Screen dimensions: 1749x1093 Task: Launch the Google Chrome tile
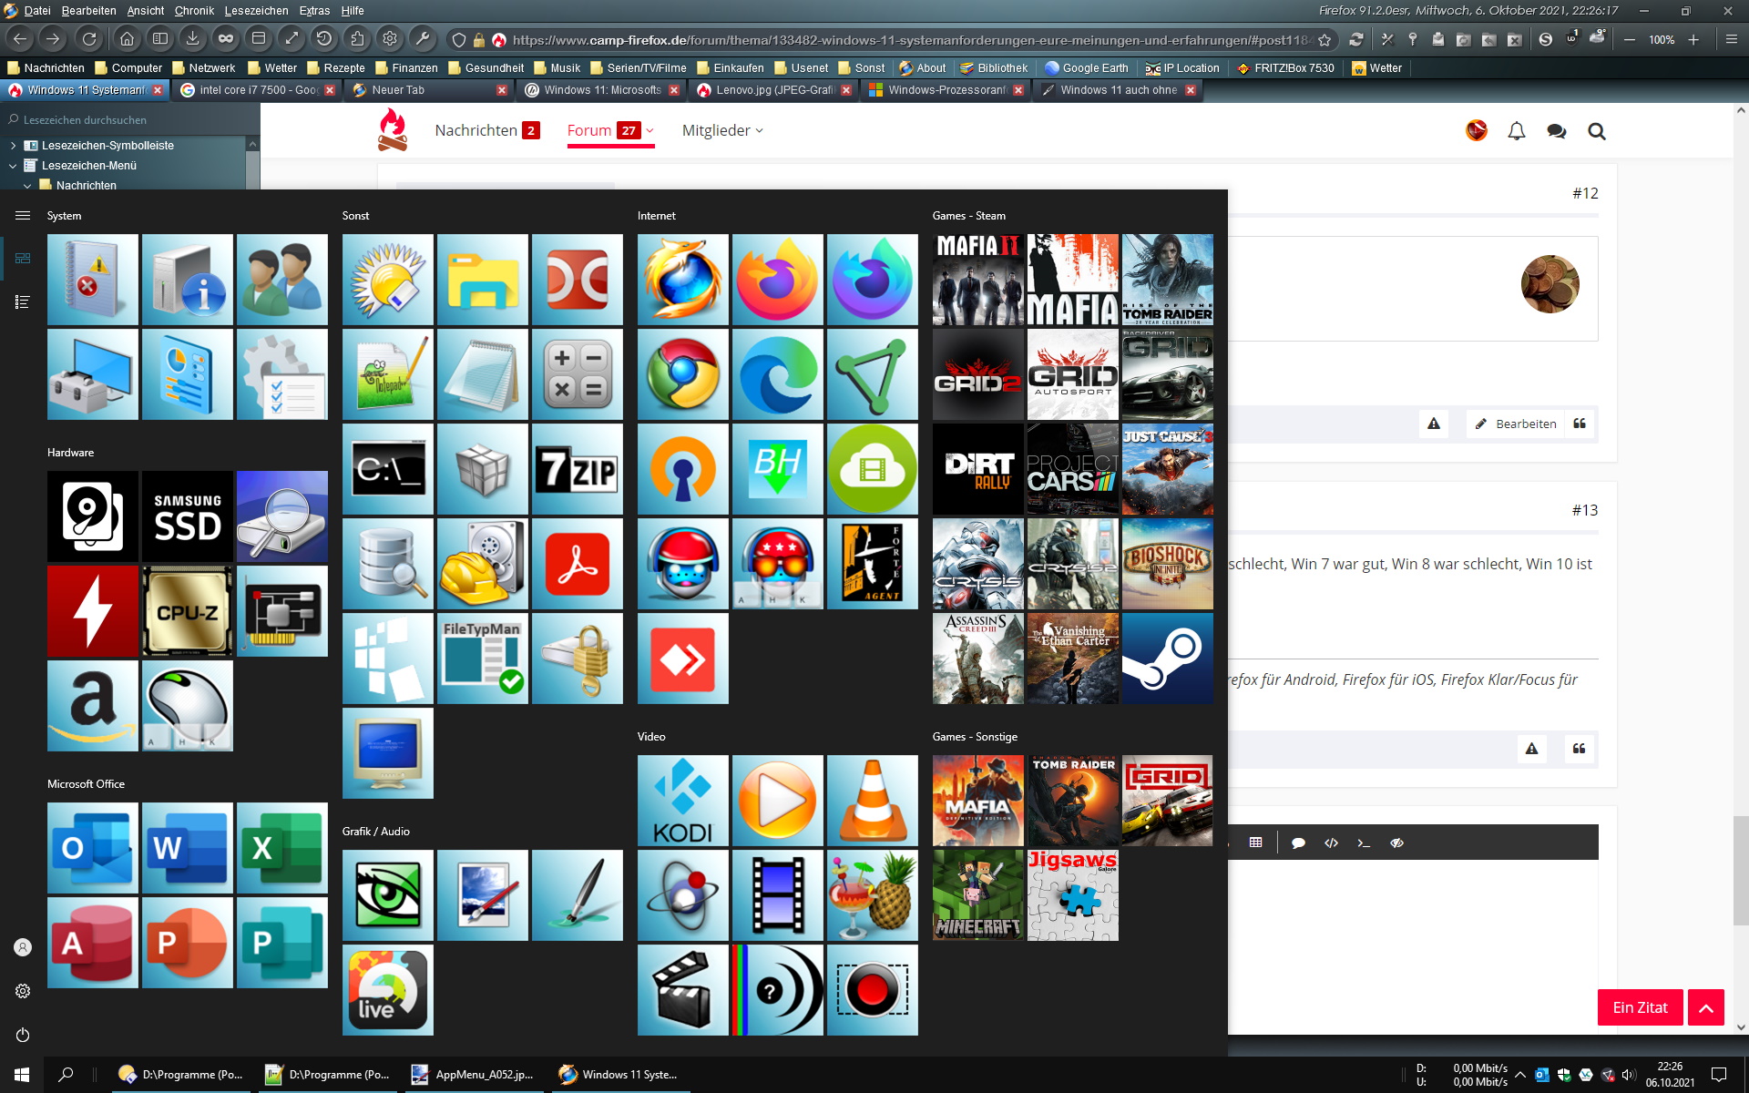click(682, 374)
